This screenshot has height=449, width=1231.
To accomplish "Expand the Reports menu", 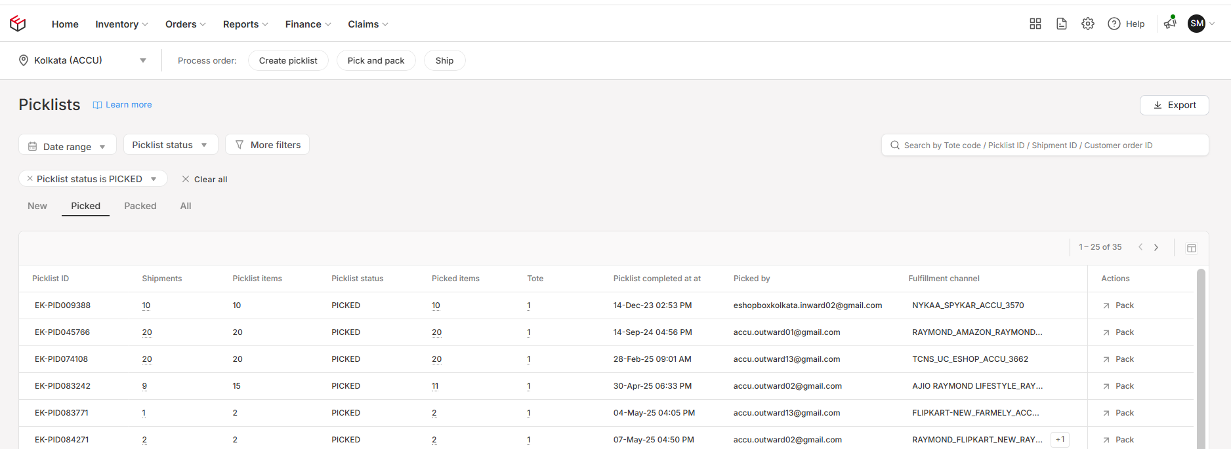I will [x=245, y=24].
